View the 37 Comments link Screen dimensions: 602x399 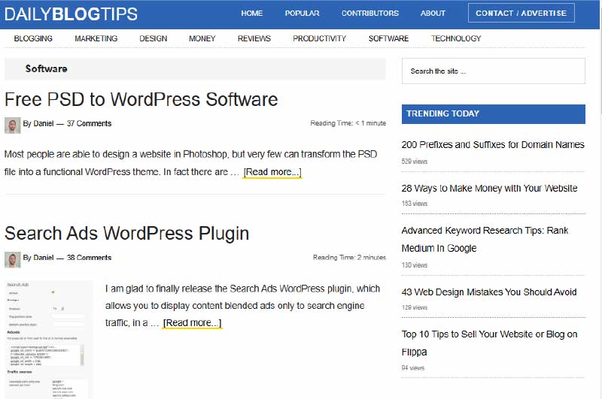[x=89, y=123]
